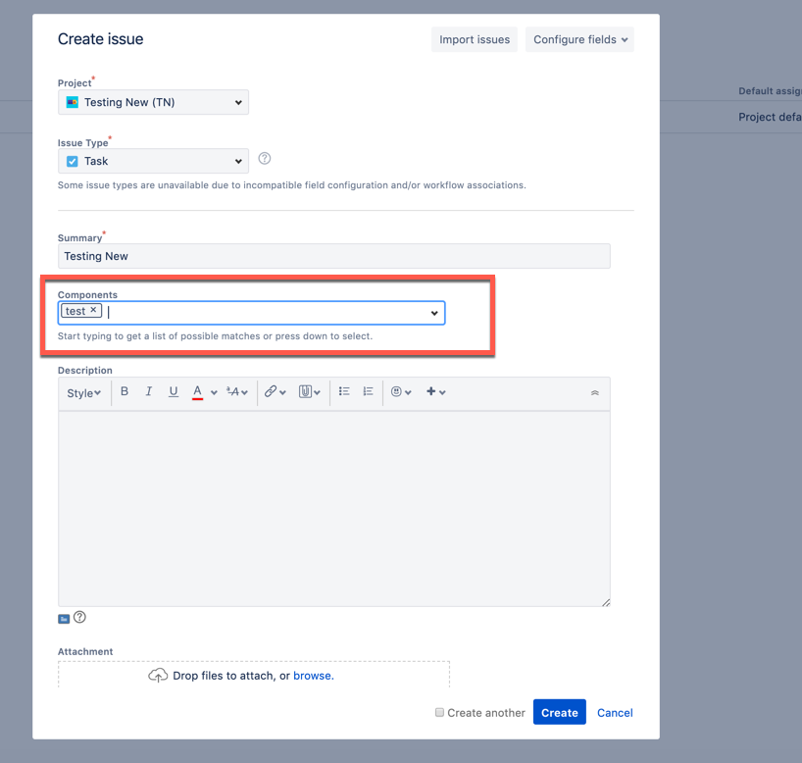This screenshot has height=763, width=802.
Task: Click the 'test' component tag label
Action: pos(75,311)
